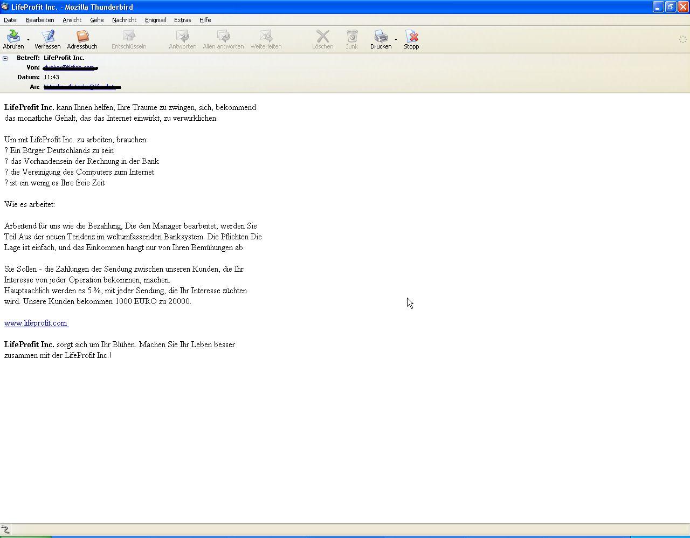Click the redacted An recipient address

pyautogui.click(x=82, y=87)
